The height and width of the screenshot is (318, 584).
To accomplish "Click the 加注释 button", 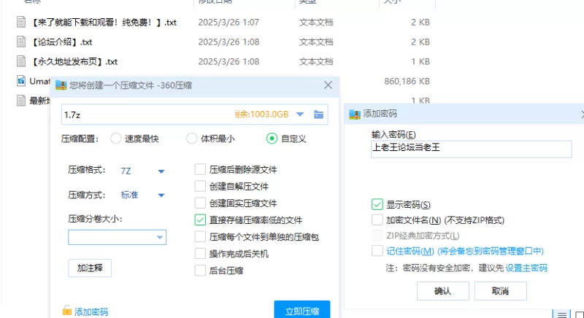I will (x=90, y=268).
